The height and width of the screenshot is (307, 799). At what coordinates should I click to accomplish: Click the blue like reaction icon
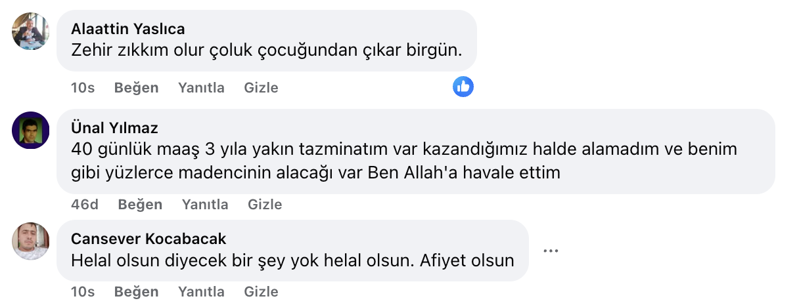click(463, 86)
